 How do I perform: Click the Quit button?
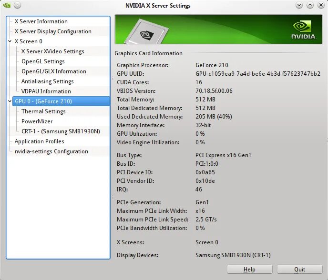pos(299,270)
